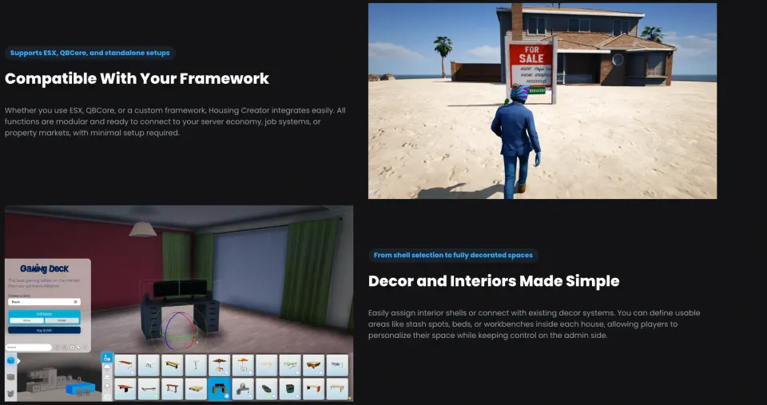The image size is (767, 405).
Task: Click the moon icon beside the search field
Action: point(79,347)
